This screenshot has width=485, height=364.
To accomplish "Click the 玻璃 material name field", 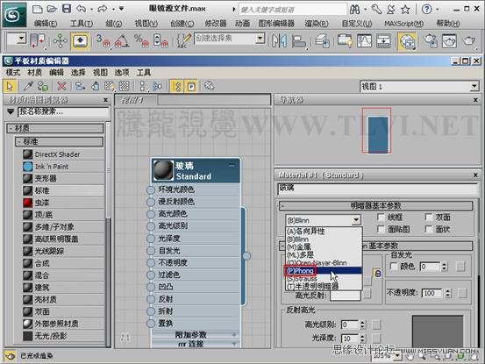I will pos(378,189).
